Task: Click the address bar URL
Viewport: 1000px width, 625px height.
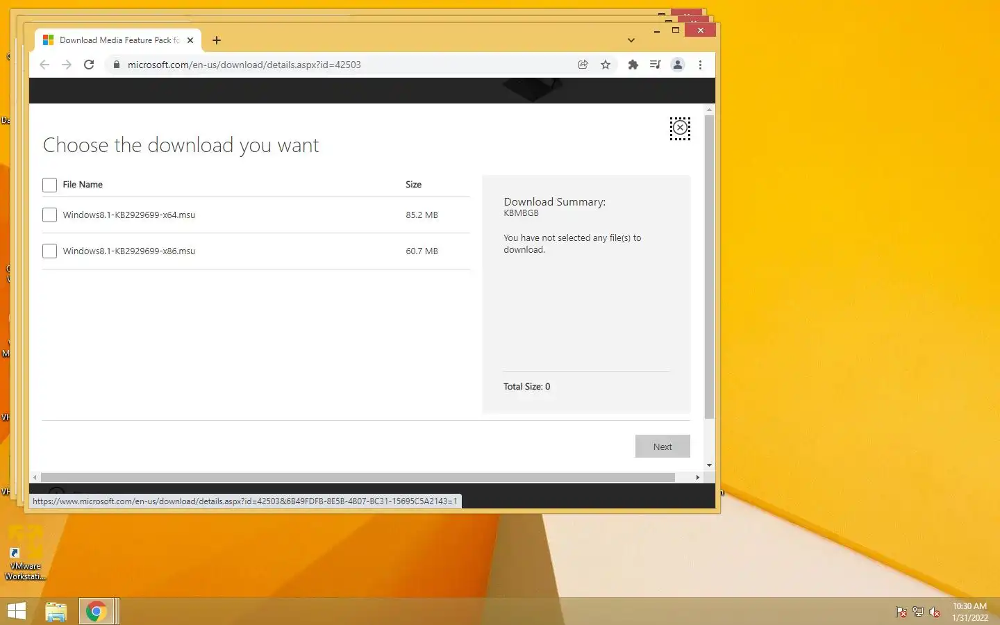Action: [x=244, y=65]
